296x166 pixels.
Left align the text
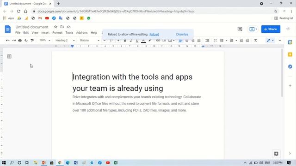180,41
